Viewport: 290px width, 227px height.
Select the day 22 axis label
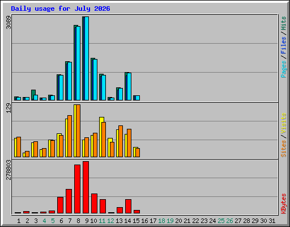click(x=195, y=221)
